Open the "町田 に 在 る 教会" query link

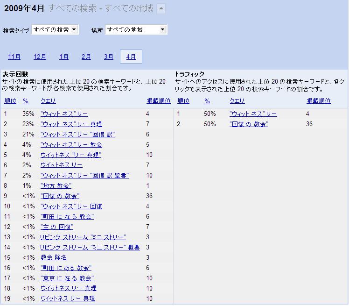coord(67,217)
